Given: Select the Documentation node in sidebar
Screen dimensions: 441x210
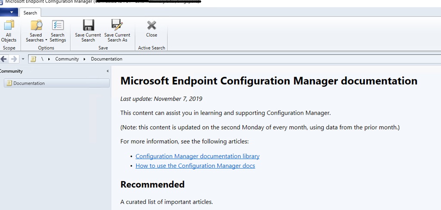Looking at the screenshot, I should [28, 83].
